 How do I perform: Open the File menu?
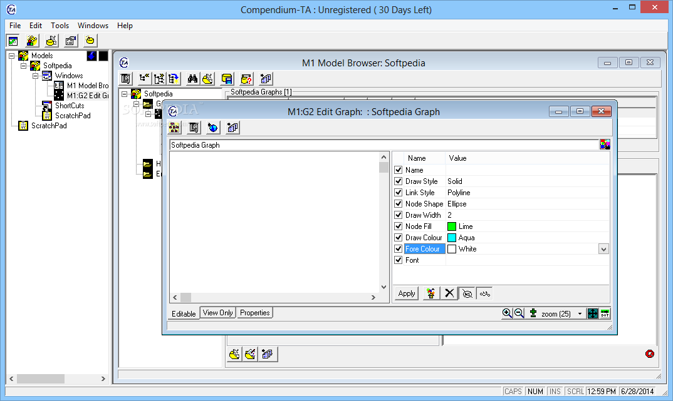click(15, 25)
